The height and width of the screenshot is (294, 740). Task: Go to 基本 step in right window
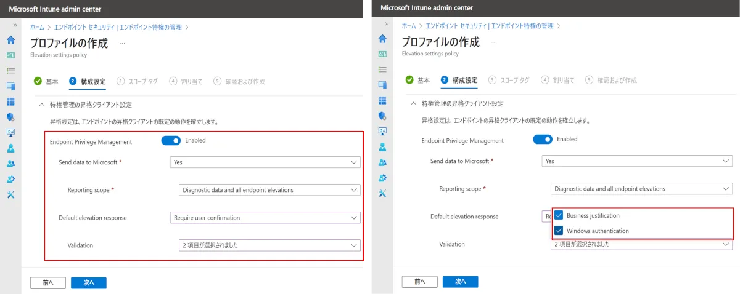pyautogui.click(x=418, y=80)
